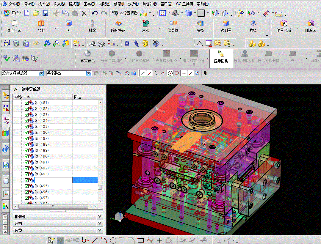Open the 装配(A) menu
Screen dimensions: 321x244
pyautogui.click(x=104, y=4)
